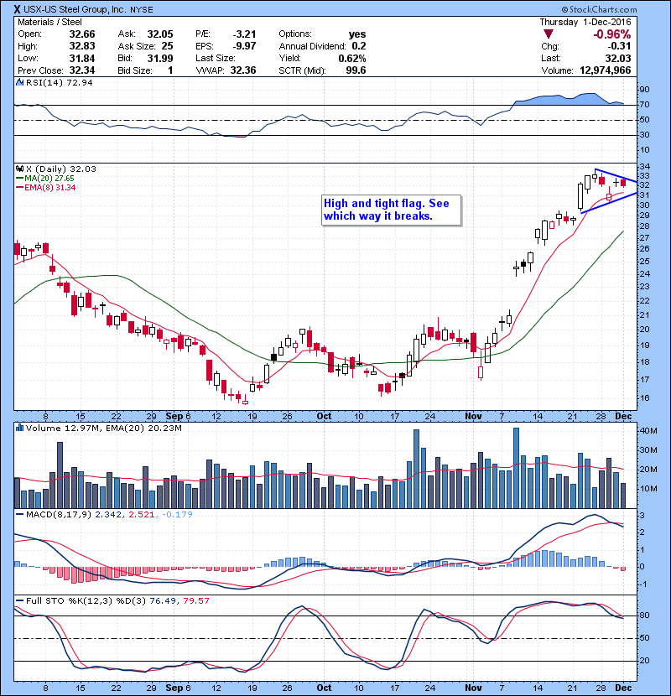Image resolution: width=671 pixels, height=696 pixels.
Task: Click the 'Dec' label on the bottom axis
Action: point(623,688)
